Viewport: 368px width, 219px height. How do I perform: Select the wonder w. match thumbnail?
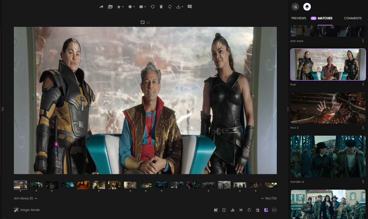[328, 157]
